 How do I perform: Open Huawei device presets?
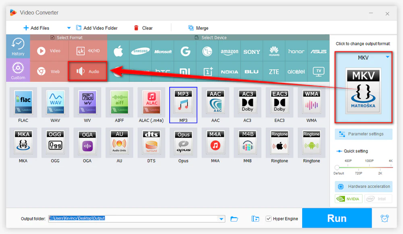point(274,51)
